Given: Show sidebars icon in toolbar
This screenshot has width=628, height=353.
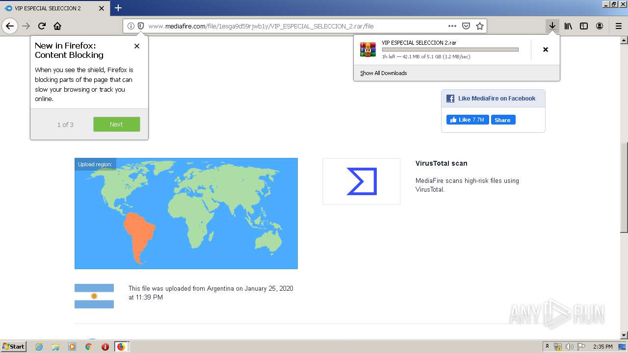Looking at the screenshot, I should 584,26.
